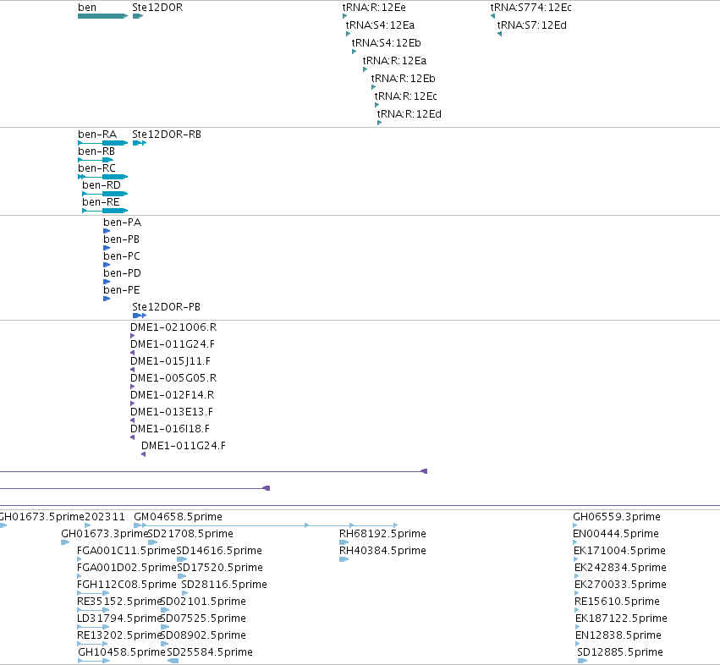Screen dimensions: 720x665
Task: Select the RE13202.5prime label
Action: tap(118, 635)
